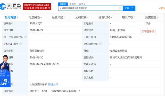Click the registered capital value 50万人民币
165x96 pixels.
(36, 23)
